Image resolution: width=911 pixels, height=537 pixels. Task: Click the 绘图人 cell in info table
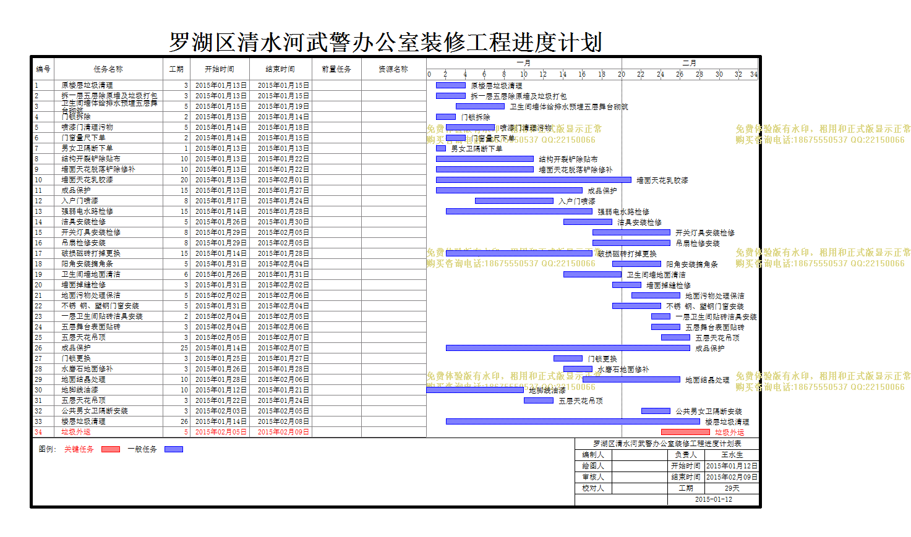[x=592, y=466]
